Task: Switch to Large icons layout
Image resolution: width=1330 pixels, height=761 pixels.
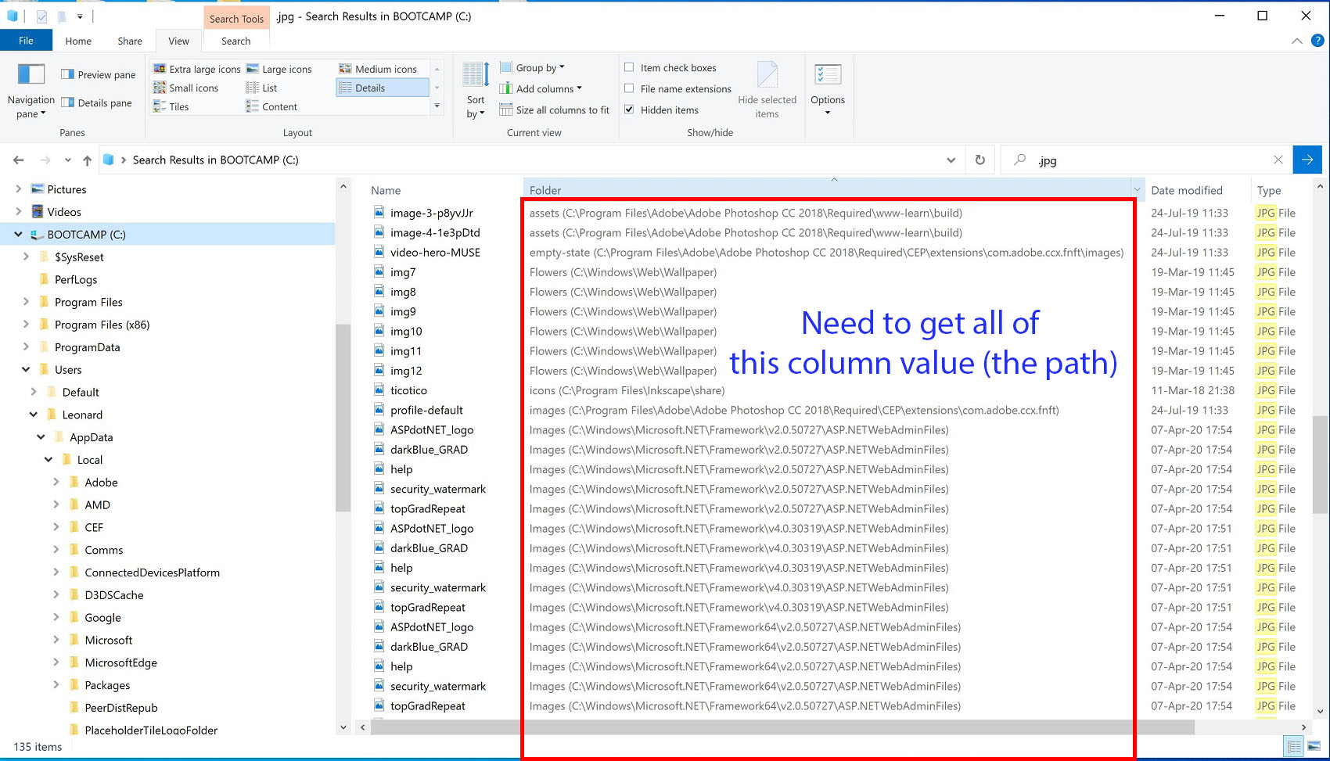Action: [279, 69]
